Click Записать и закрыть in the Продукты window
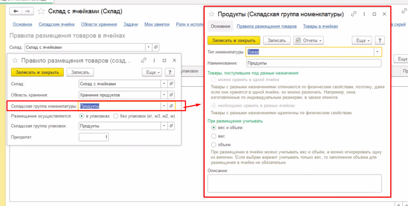The height and width of the screenshot is (206, 408). point(234,40)
